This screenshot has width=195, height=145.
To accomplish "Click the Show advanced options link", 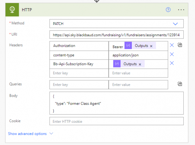I will pos(27,134).
